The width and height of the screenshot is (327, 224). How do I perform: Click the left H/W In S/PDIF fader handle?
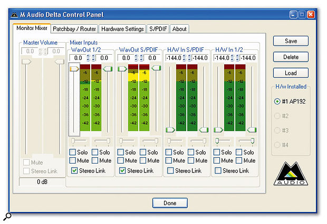click(x=170, y=130)
